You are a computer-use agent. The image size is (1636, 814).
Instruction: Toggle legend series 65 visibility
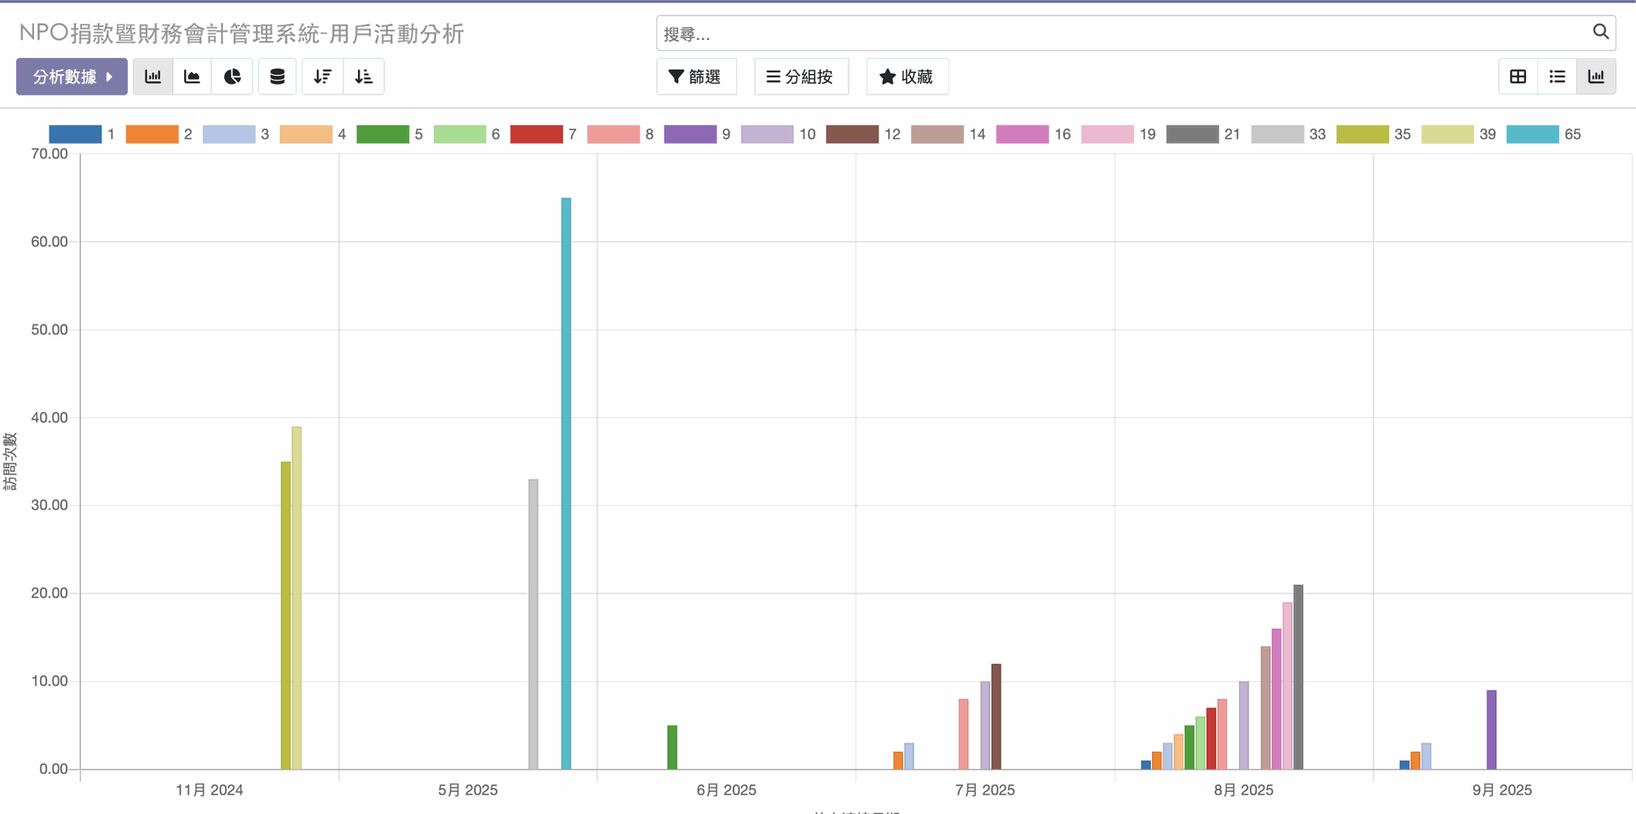click(1532, 135)
